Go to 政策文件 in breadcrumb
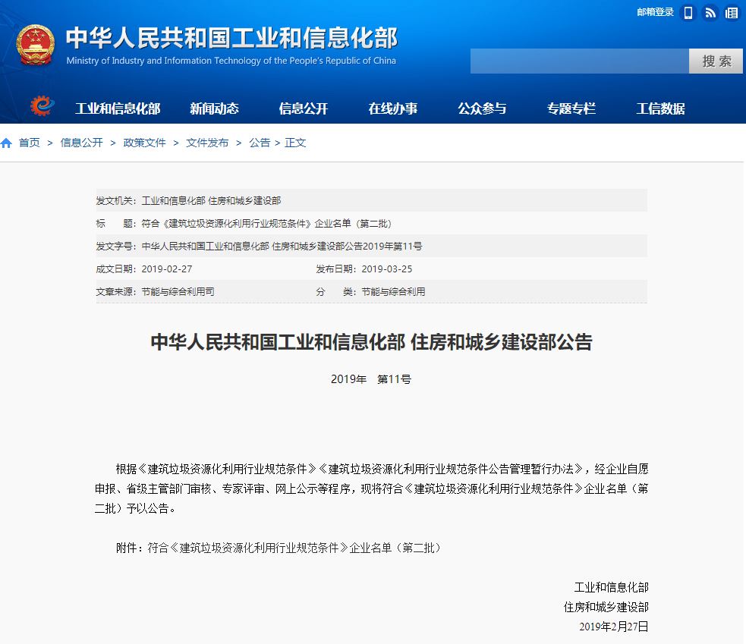Image resolution: width=746 pixels, height=644 pixels. [144, 143]
